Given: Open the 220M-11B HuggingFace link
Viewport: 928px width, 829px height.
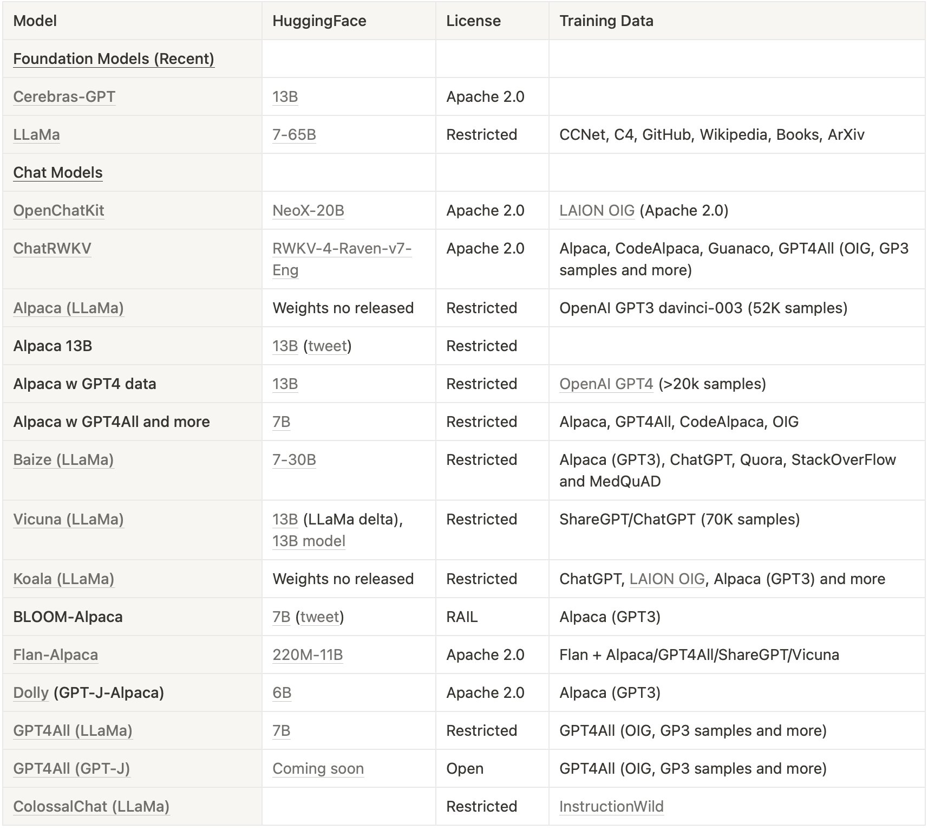Looking at the screenshot, I should pos(308,655).
